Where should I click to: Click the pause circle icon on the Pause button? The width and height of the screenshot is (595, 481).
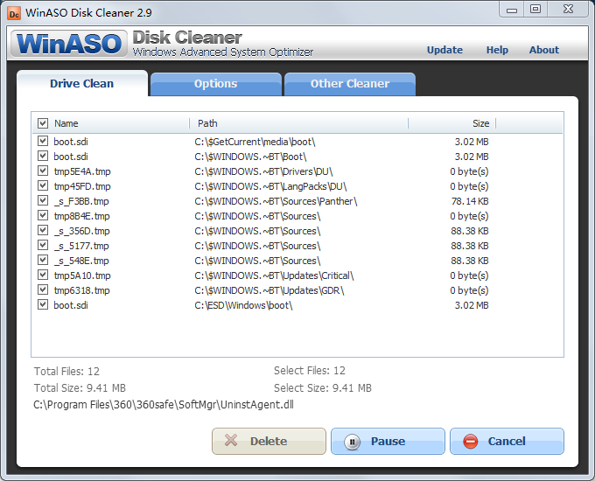click(352, 442)
